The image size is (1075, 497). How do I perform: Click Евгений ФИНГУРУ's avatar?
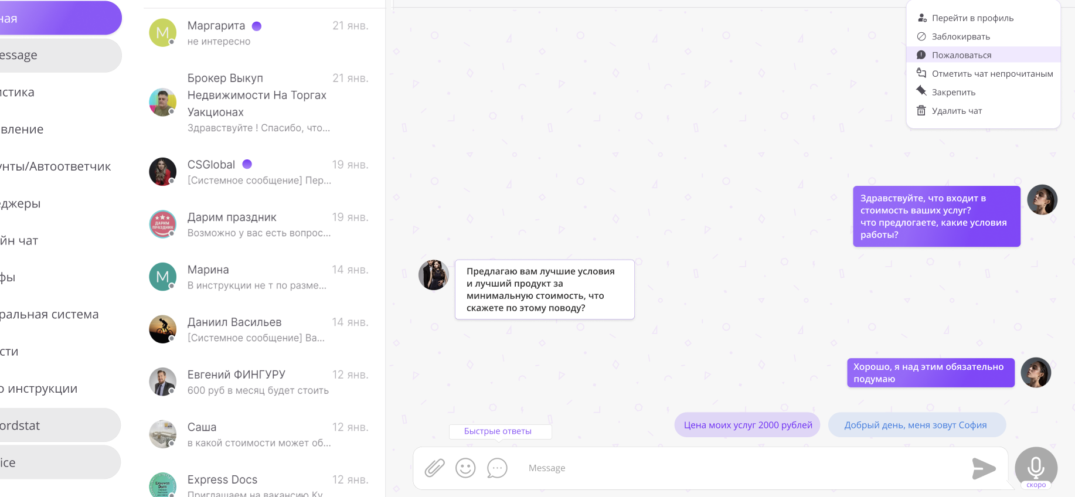(x=163, y=382)
